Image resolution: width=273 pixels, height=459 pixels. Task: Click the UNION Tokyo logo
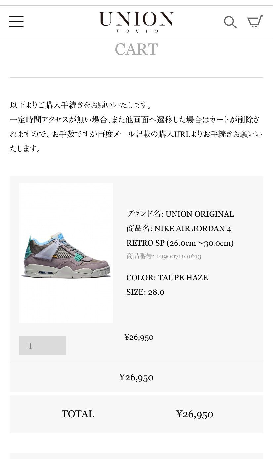(x=136, y=22)
